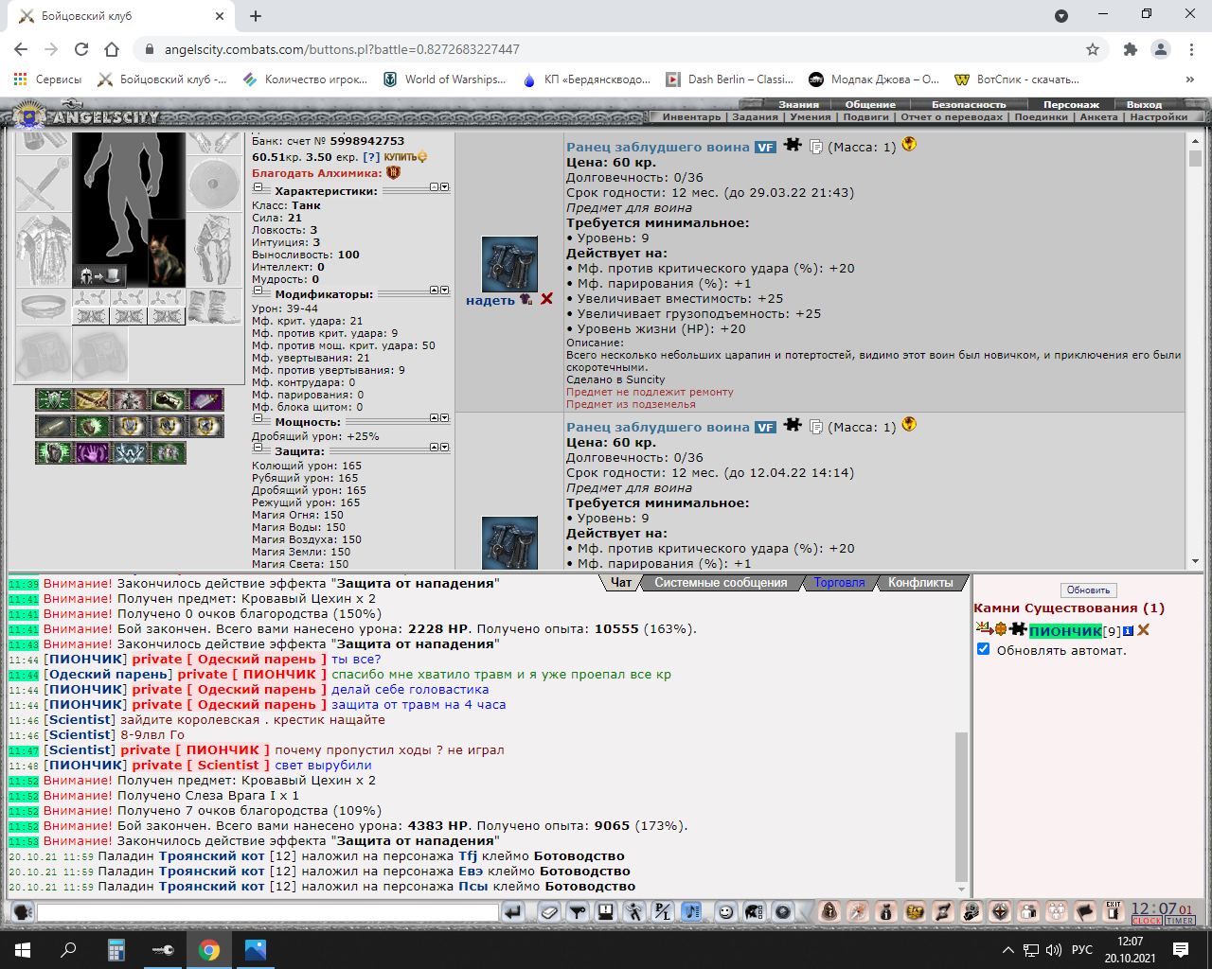Click the puzzle icon of first Ранец item
This screenshot has height=969, width=1212.
pyautogui.click(x=793, y=145)
